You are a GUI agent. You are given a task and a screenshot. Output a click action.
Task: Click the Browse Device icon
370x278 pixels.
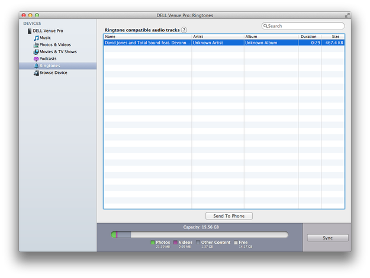pyautogui.click(x=36, y=73)
